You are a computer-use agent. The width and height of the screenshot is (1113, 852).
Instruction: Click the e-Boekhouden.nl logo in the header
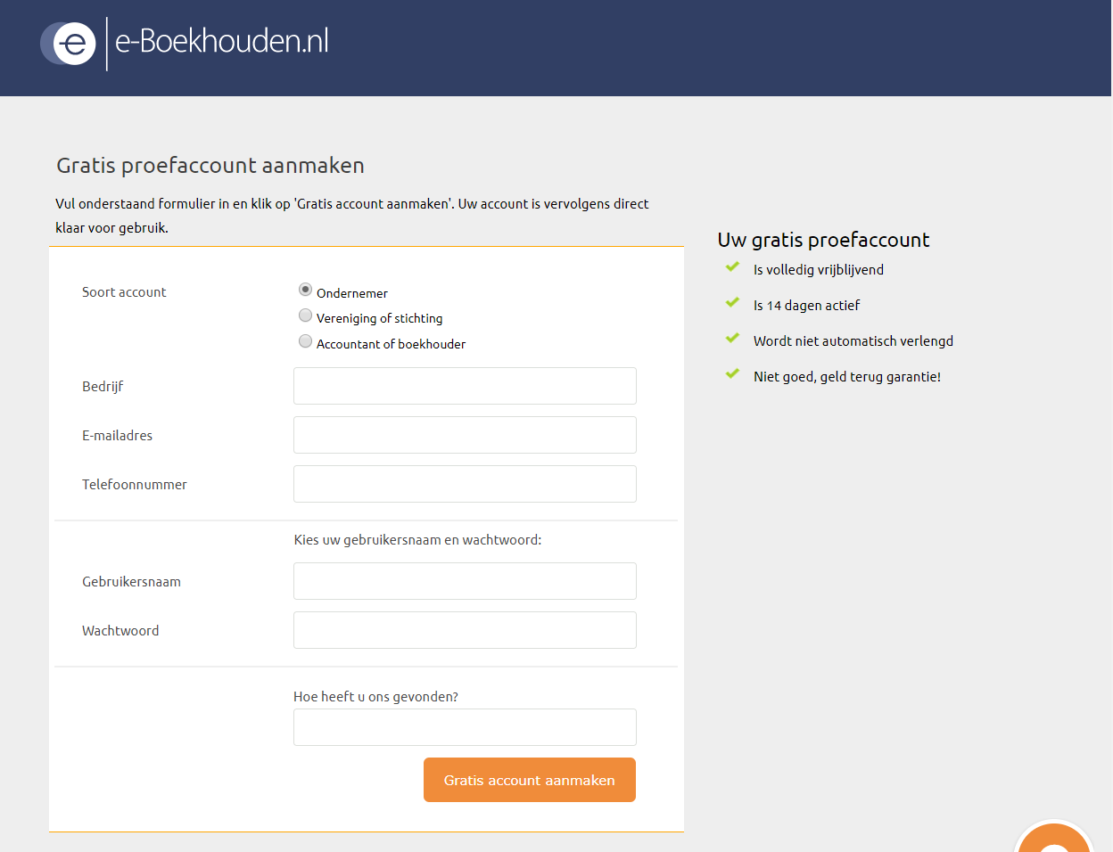click(220, 41)
